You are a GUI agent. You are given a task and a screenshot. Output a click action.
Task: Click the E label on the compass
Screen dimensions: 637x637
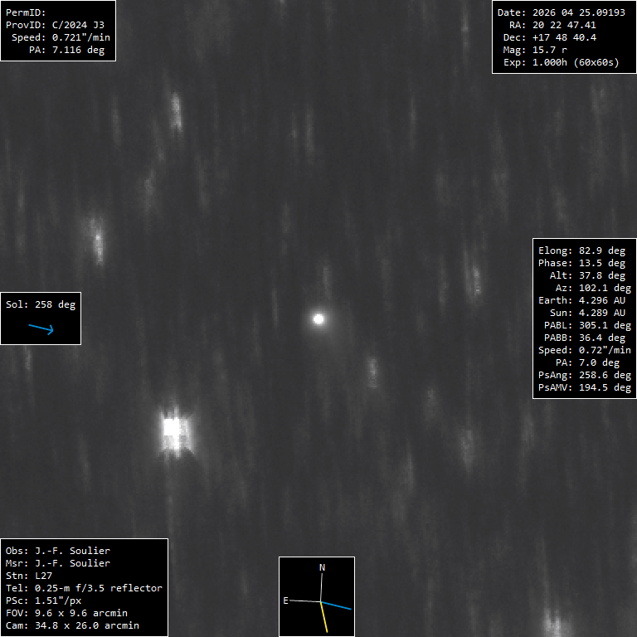(285, 601)
